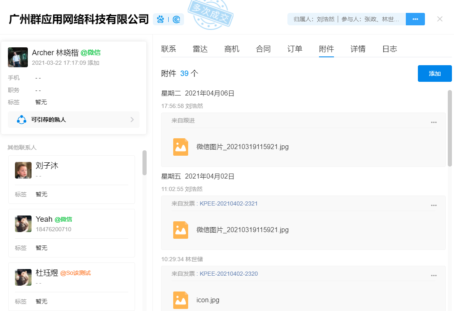Open invoice link KPEE-20210402-2321

coord(228,203)
